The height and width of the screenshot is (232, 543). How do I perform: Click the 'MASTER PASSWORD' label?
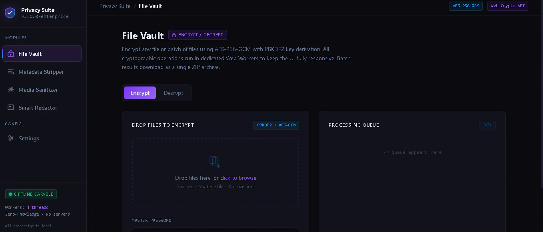click(x=152, y=220)
